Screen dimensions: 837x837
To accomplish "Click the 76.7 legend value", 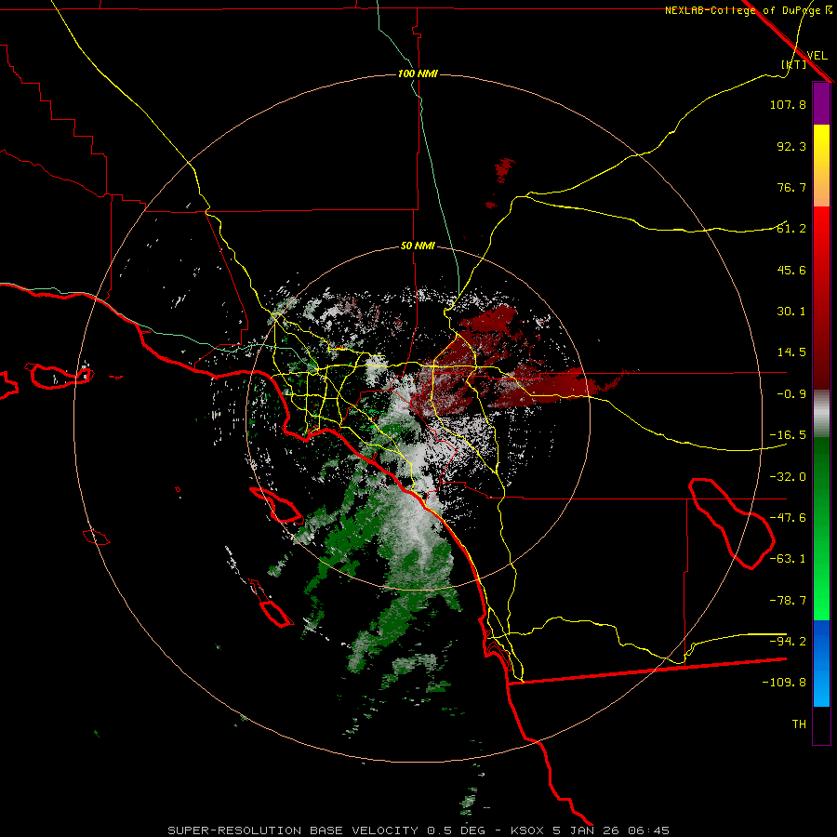I will click(791, 187).
